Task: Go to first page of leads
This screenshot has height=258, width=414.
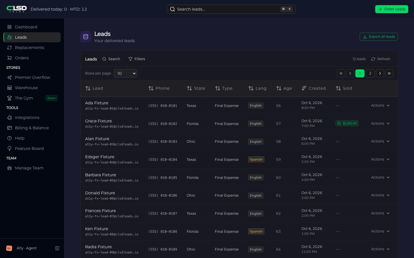Action: click(341, 73)
